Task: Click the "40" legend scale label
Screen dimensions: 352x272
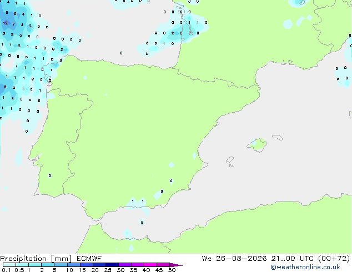Action: point(146,270)
